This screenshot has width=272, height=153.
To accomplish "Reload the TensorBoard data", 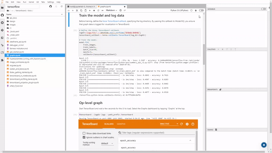I will (182, 124).
